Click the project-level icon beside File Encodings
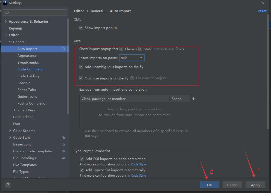 pyautogui.click(x=63, y=158)
